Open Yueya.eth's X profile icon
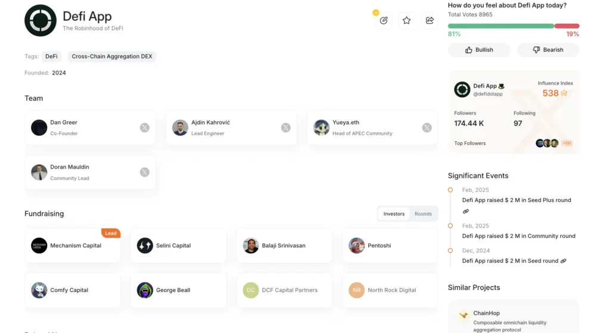This screenshot has width=610, height=333. click(427, 127)
